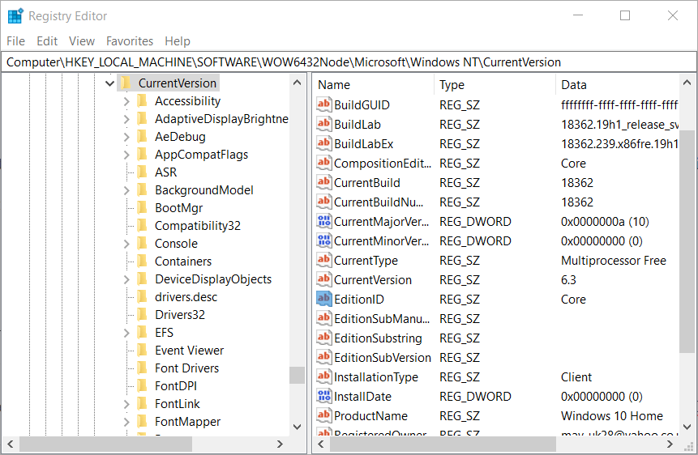Collapse the CurrentVersion tree key
The height and width of the screenshot is (455, 698).
(109, 83)
